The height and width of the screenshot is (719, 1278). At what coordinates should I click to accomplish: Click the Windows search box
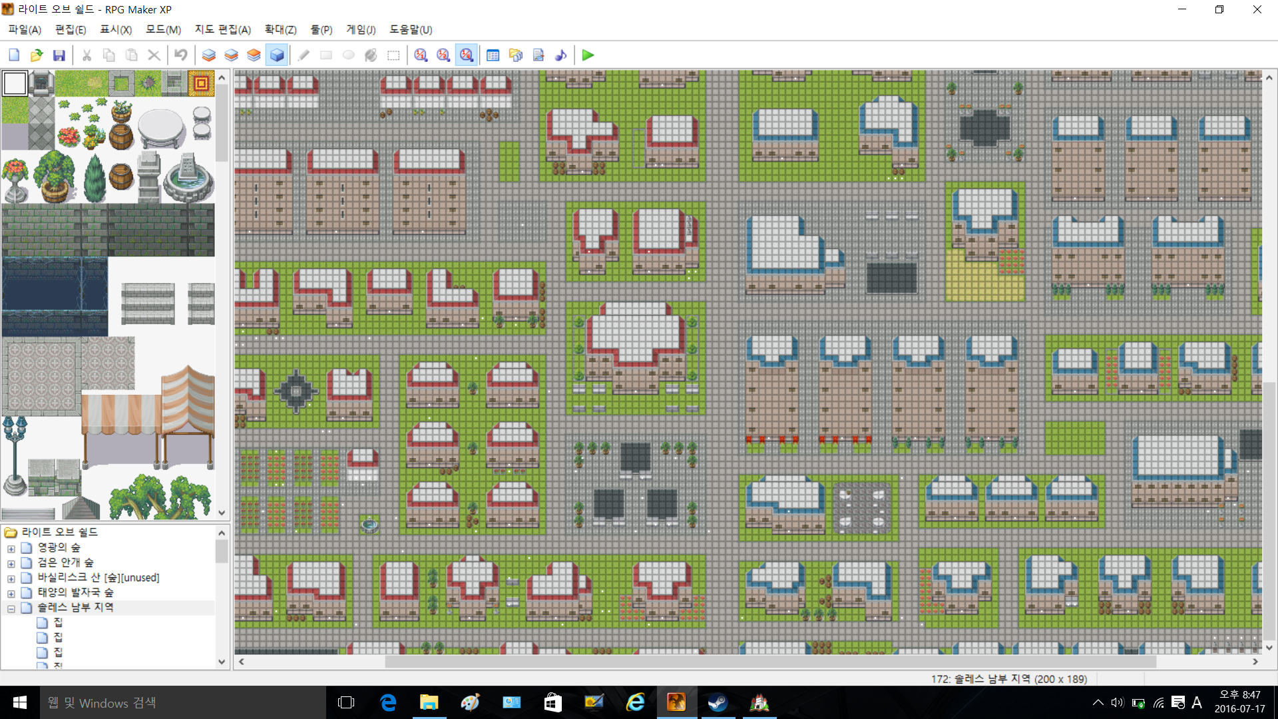pos(183,702)
